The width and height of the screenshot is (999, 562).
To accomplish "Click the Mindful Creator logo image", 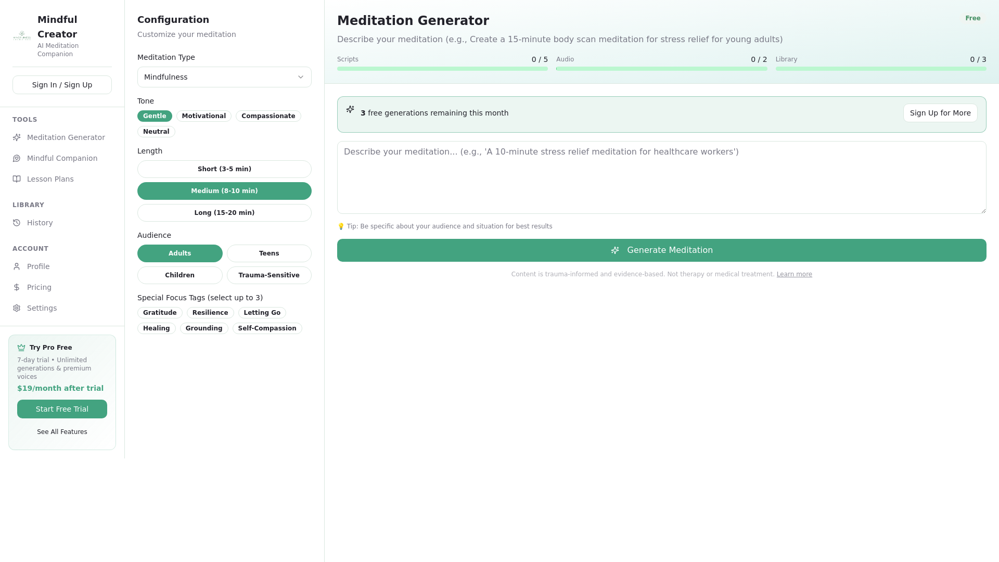I will click(x=22, y=36).
